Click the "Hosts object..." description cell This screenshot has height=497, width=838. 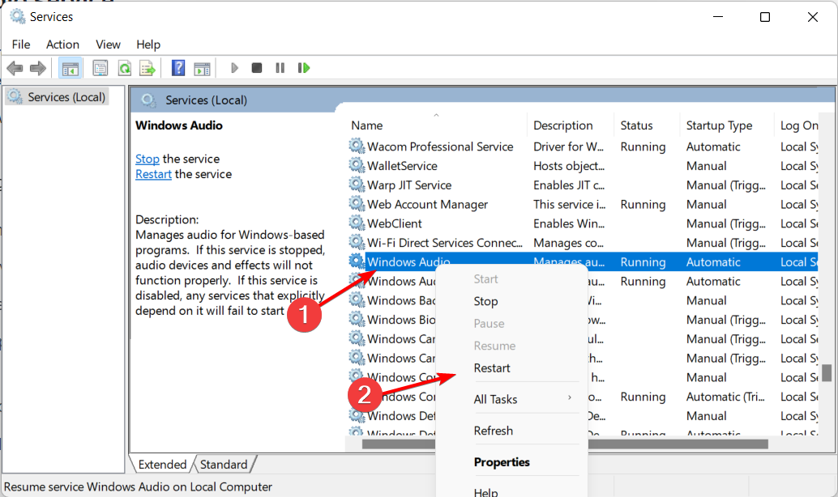coord(569,165)
